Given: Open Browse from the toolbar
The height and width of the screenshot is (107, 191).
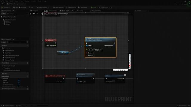Looking at the screenshot, I should (23, 7).
